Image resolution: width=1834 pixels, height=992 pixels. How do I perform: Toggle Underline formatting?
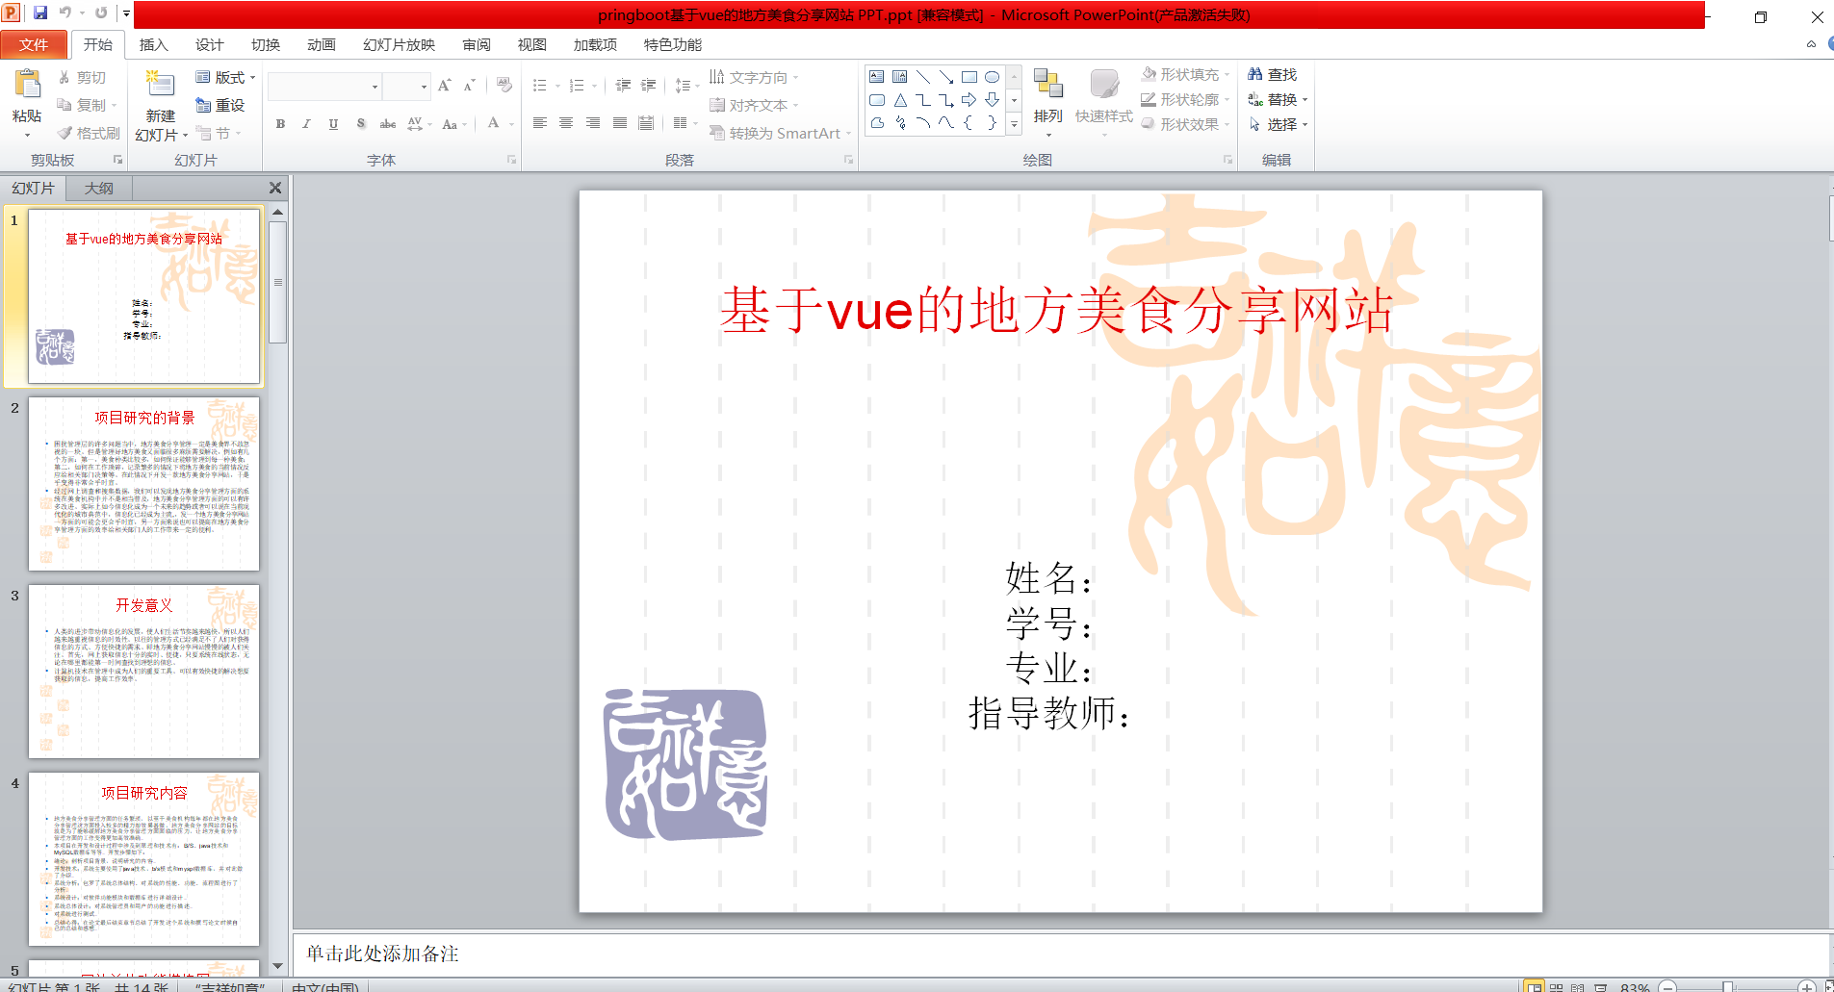[333, 124]
